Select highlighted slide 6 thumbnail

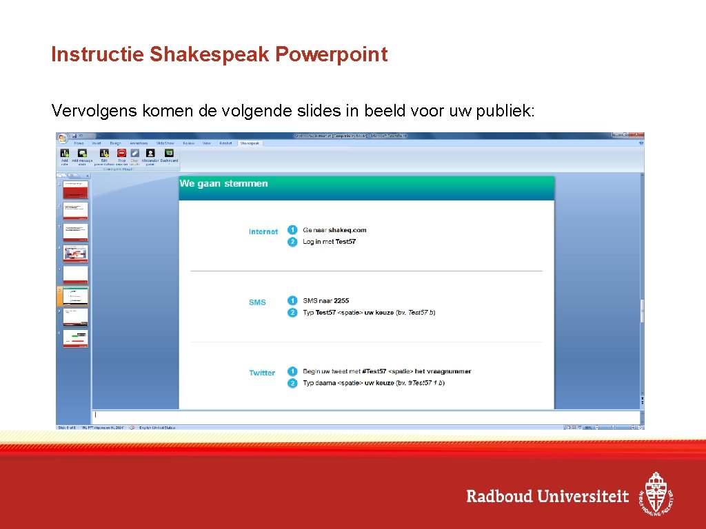pos(76,296)
